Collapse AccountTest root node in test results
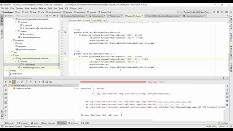This screenshot has height=131, width=233. [x=9, y=86]
